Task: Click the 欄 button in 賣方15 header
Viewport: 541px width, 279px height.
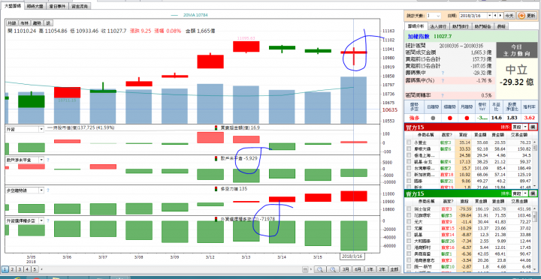Action: [533, 193]
